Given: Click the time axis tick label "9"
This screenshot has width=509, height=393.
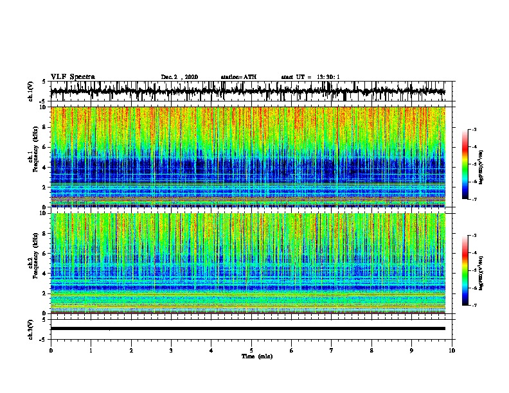Looking at the screenshot, I should pyautogui.click(x=411, y=351).
